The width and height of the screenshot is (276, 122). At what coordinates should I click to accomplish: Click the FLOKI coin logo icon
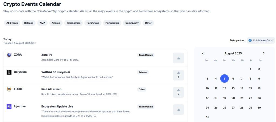(x=9, y=89)
